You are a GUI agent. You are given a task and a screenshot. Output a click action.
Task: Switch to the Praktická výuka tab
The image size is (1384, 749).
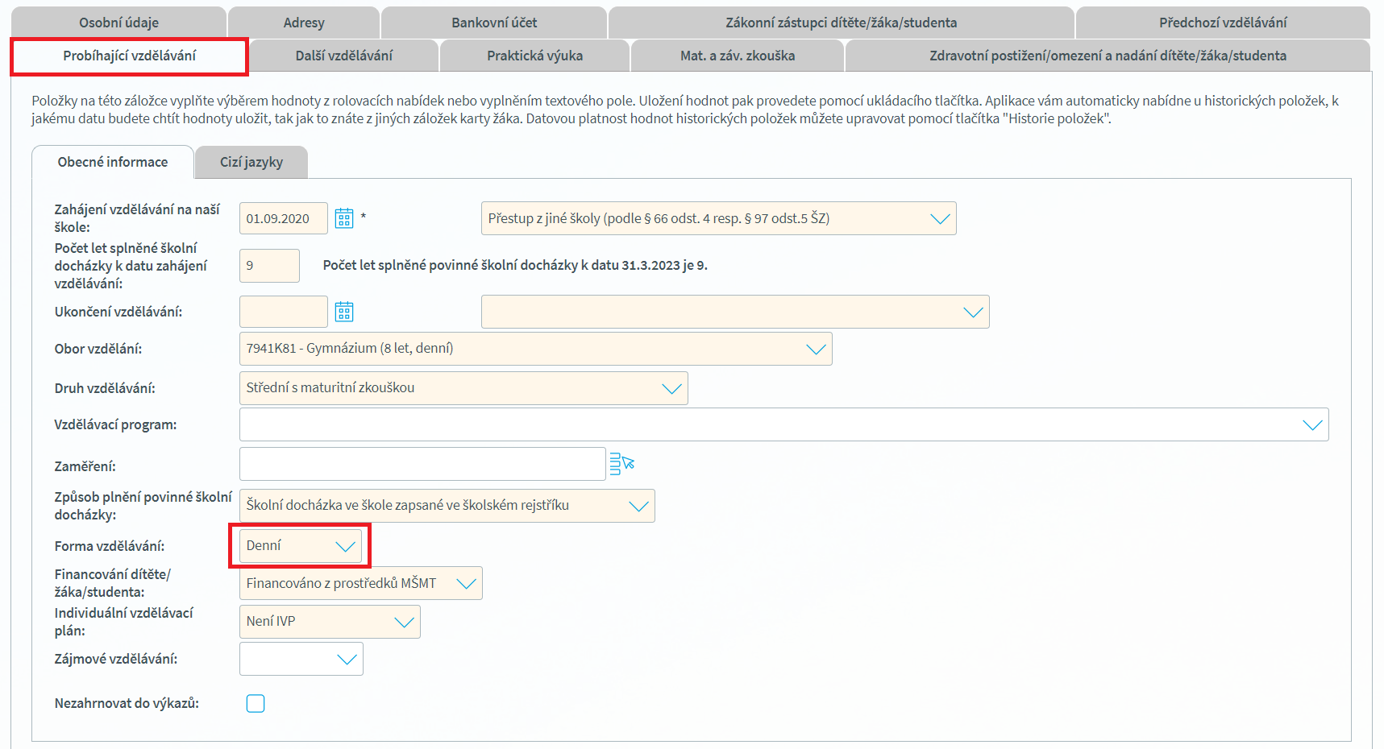click(x=534, y=56)
